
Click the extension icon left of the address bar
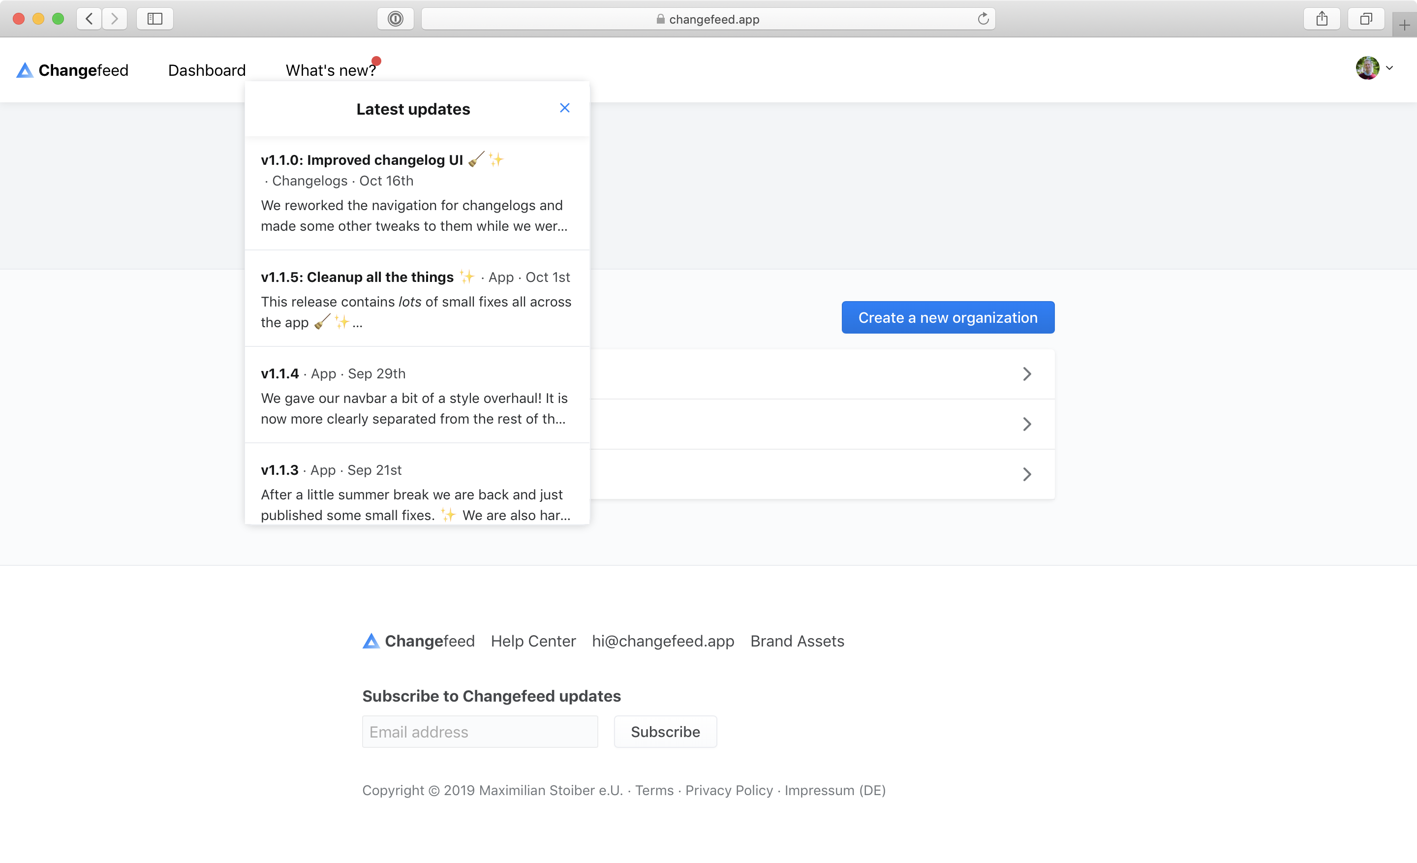[395, 18]
